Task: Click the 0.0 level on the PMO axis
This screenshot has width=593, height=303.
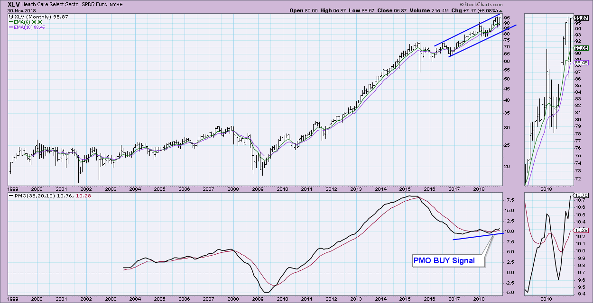Action: tap(511, 273)
